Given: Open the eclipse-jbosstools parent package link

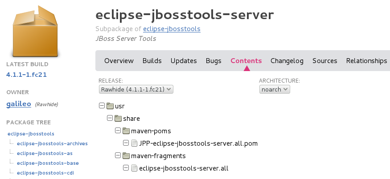Looking at the screenshot, I should point(172,29).
